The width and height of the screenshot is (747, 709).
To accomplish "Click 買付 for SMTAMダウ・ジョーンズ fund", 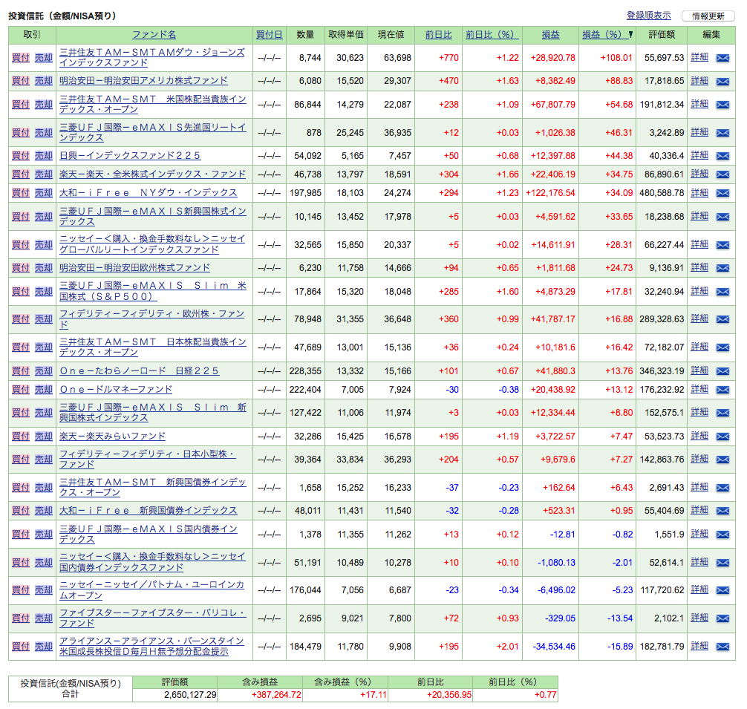I will pos(21,58).
